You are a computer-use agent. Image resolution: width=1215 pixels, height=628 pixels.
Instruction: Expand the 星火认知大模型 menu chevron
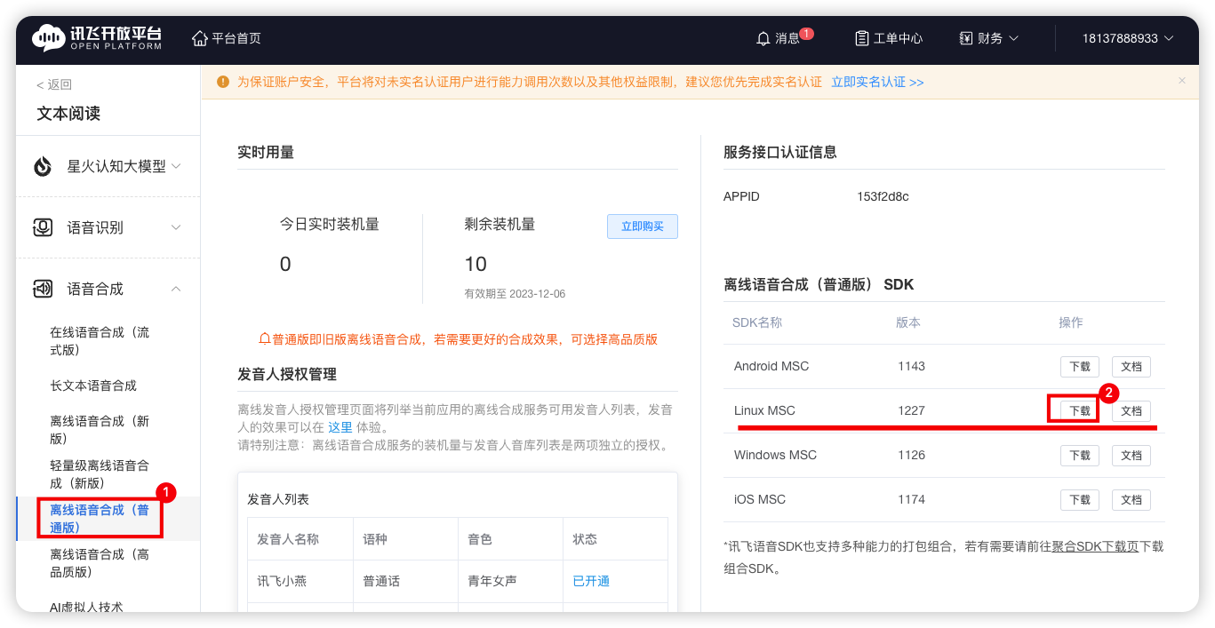pos(176,166)
